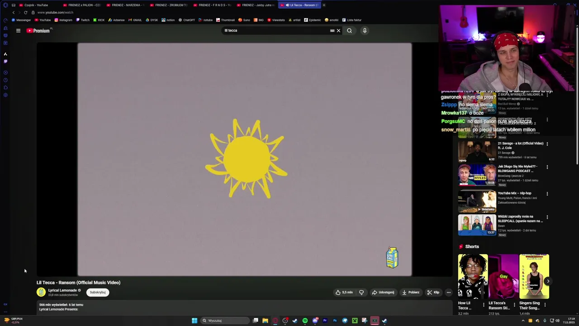Image resolution: width=579 pixels, height=326 pixels.
Task: Open 'How Lil Tecca' short
Action: [x=473, y=276]
